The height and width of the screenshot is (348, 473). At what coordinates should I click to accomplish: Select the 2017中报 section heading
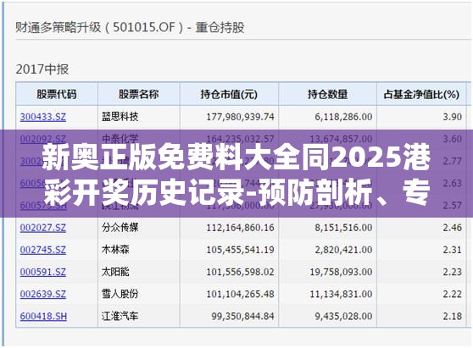[42, 69]
